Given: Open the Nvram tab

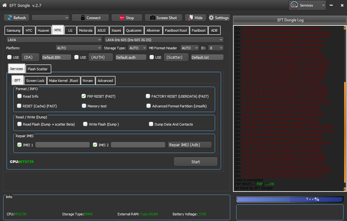Looking at the screenshot, I should pyautogui.click(x=88, y=81).
